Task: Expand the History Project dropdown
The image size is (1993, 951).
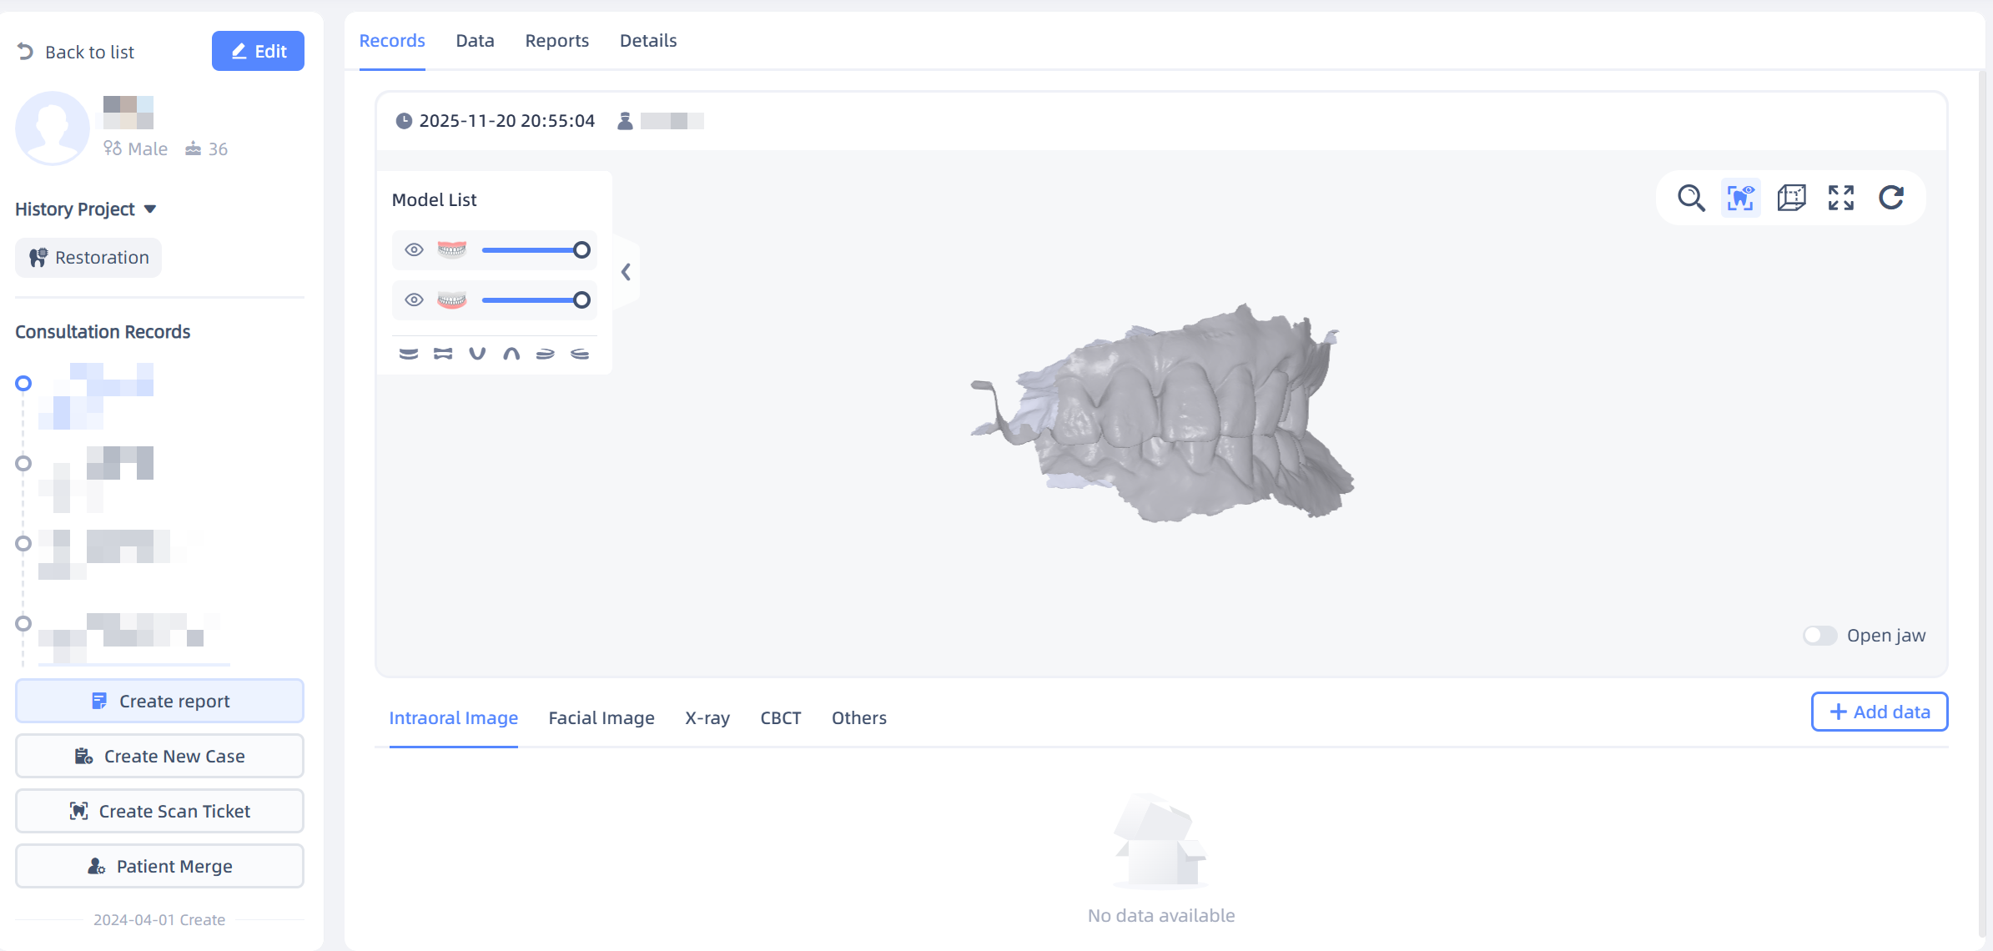Action: (x=150, y=209)
